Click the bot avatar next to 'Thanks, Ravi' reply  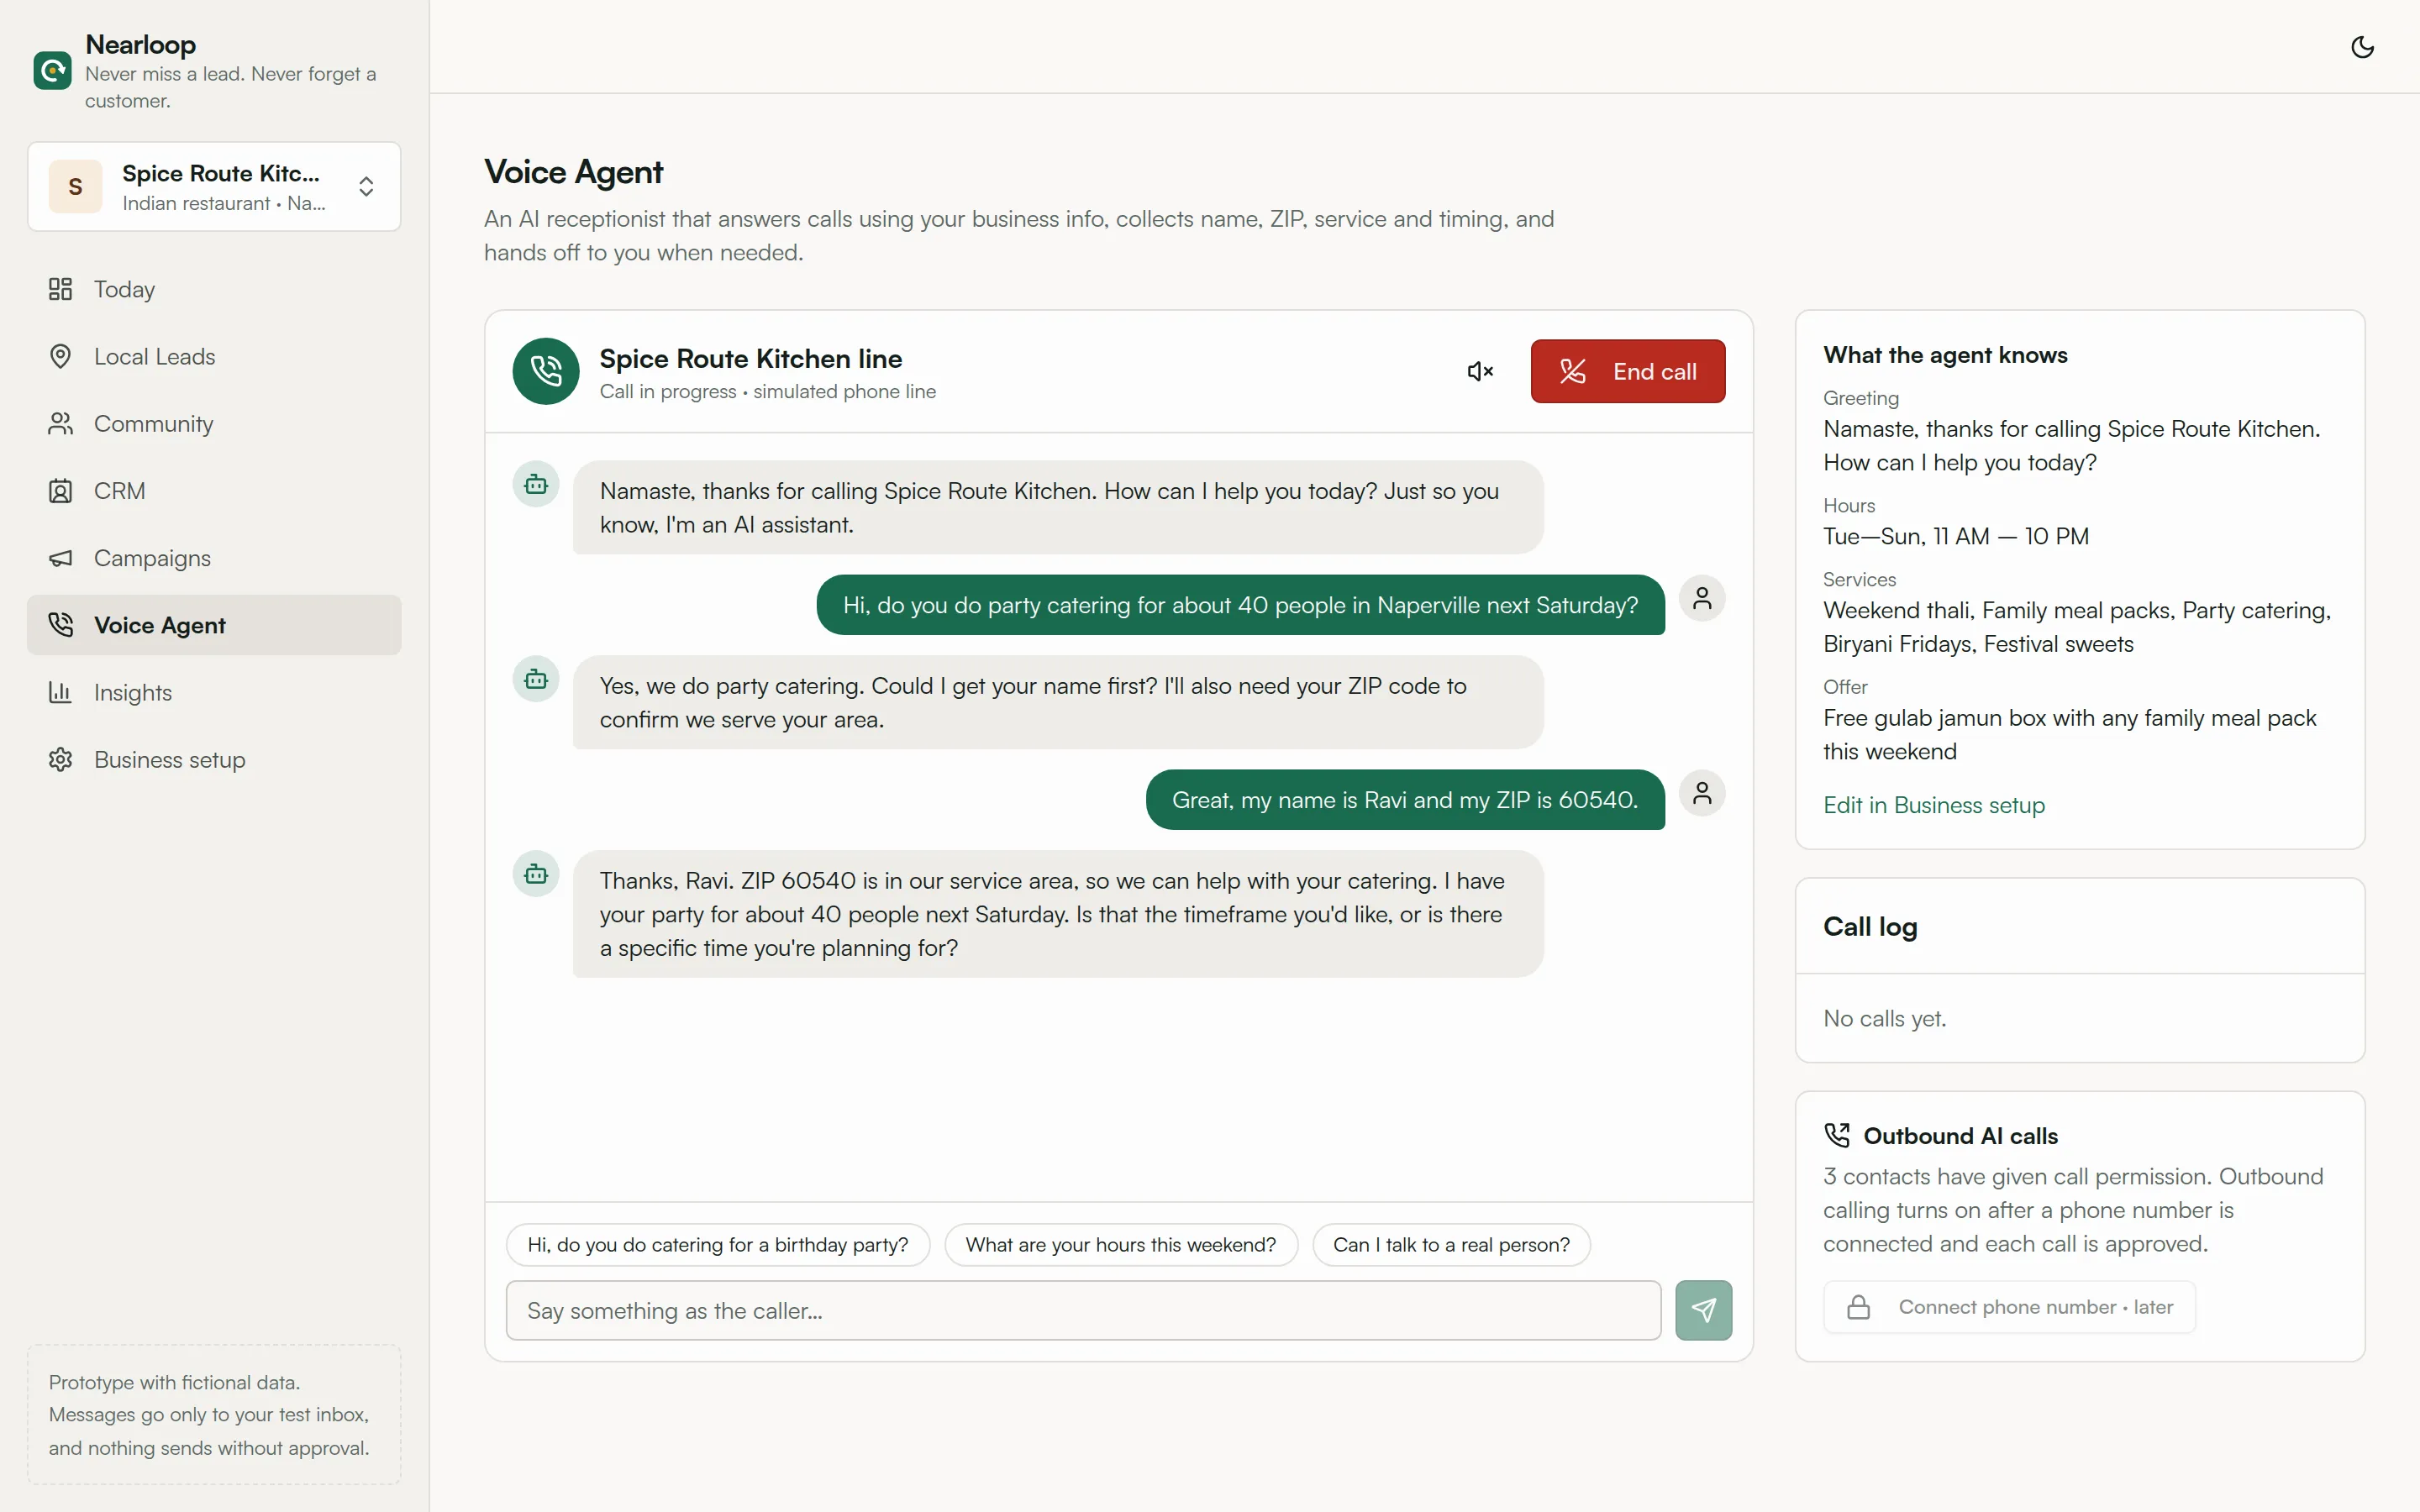pyautogui.click(x=536, y=874)
